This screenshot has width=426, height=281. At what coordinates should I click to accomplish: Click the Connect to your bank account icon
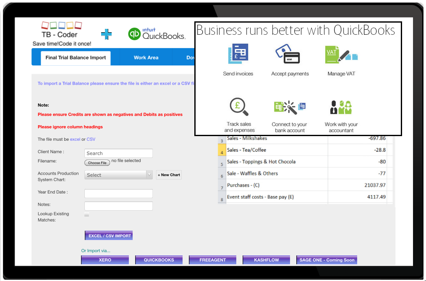(289, 106)
